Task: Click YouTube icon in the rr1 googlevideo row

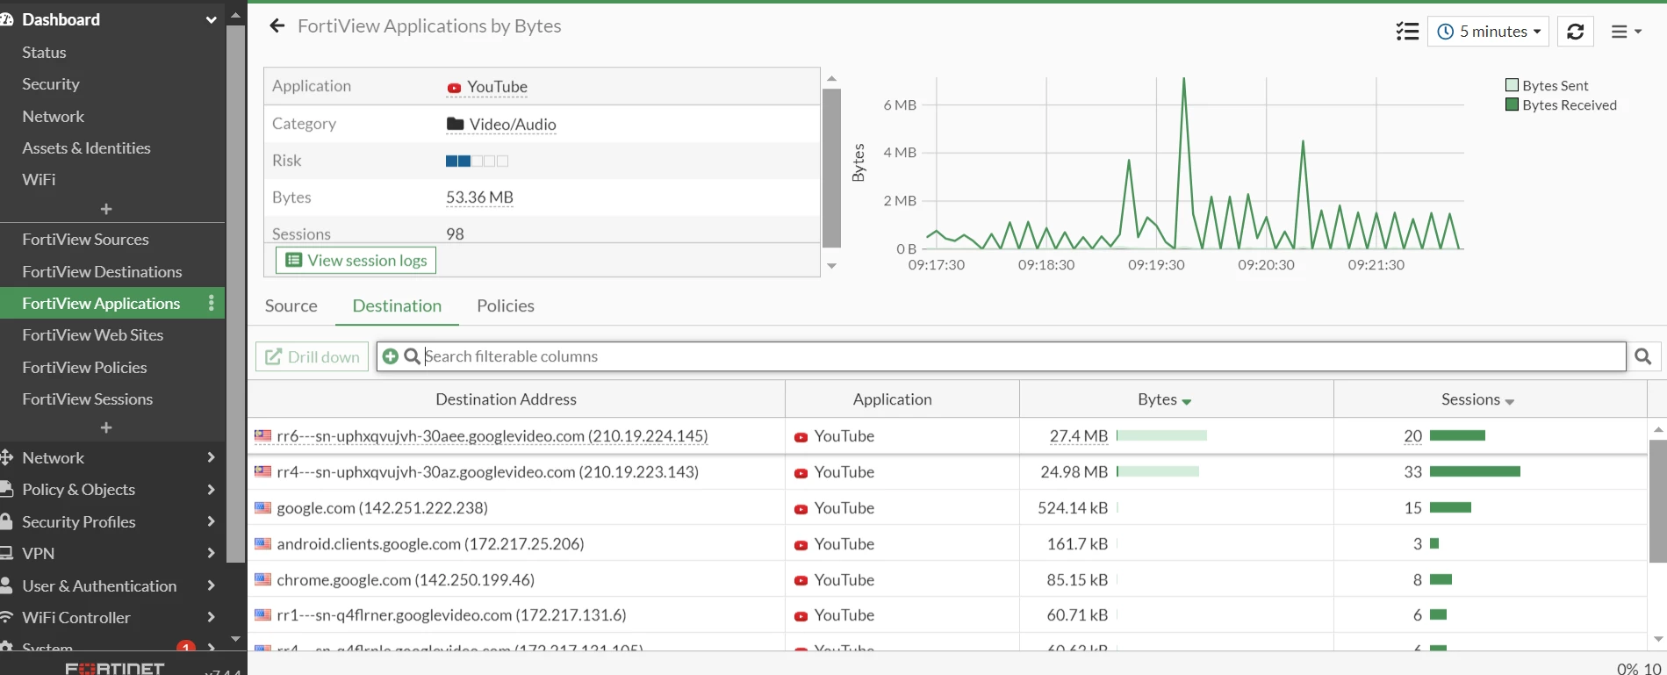Action: (801, 616)
